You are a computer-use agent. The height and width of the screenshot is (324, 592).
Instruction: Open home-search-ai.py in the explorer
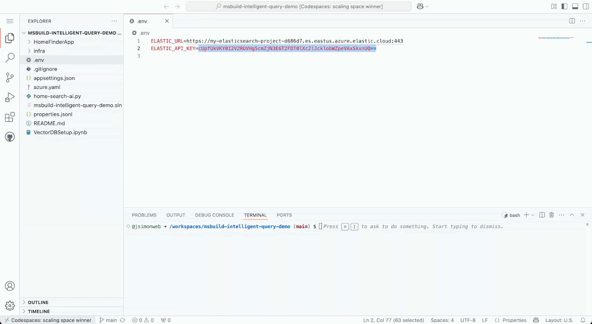click(x=57, y=96)
